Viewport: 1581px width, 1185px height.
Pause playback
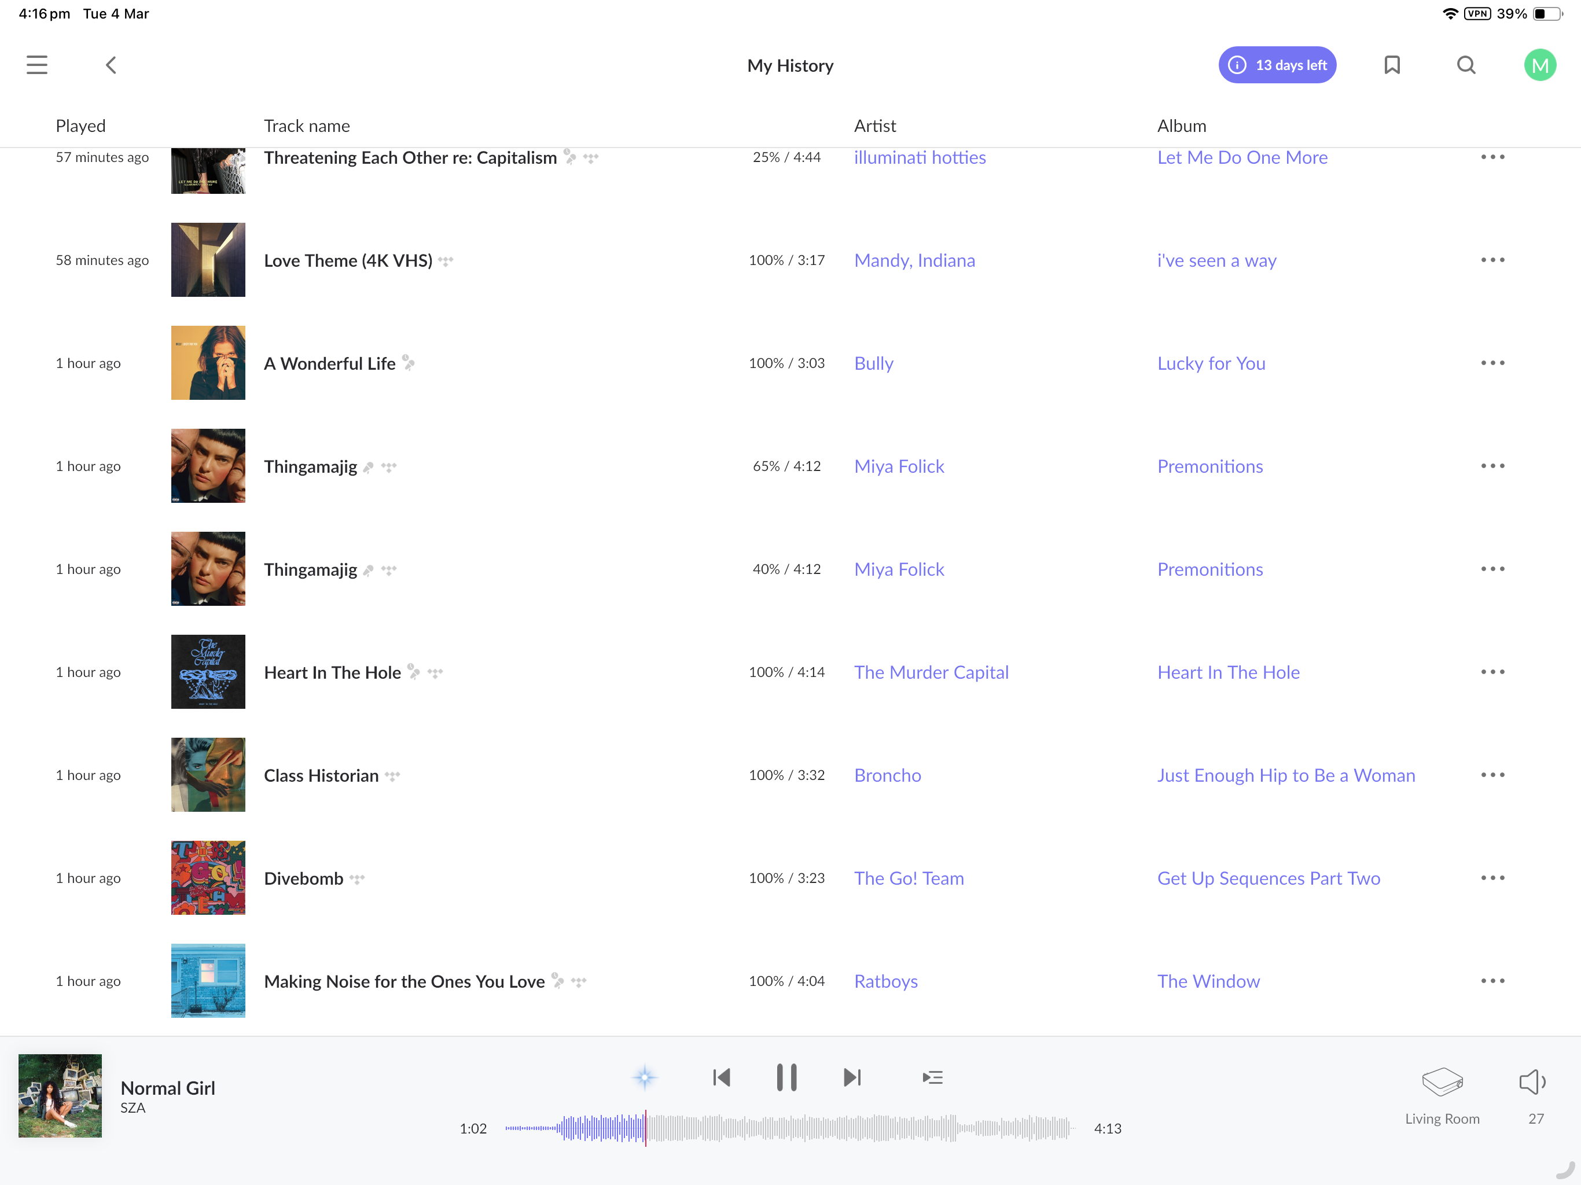[786, 1077]
